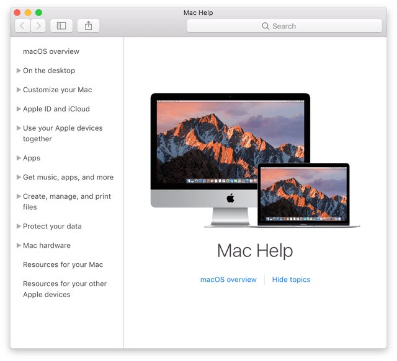Viewport: 397px width, 361px height.
Task: Select Get music, apps, and more text
Action: (68, 177)
